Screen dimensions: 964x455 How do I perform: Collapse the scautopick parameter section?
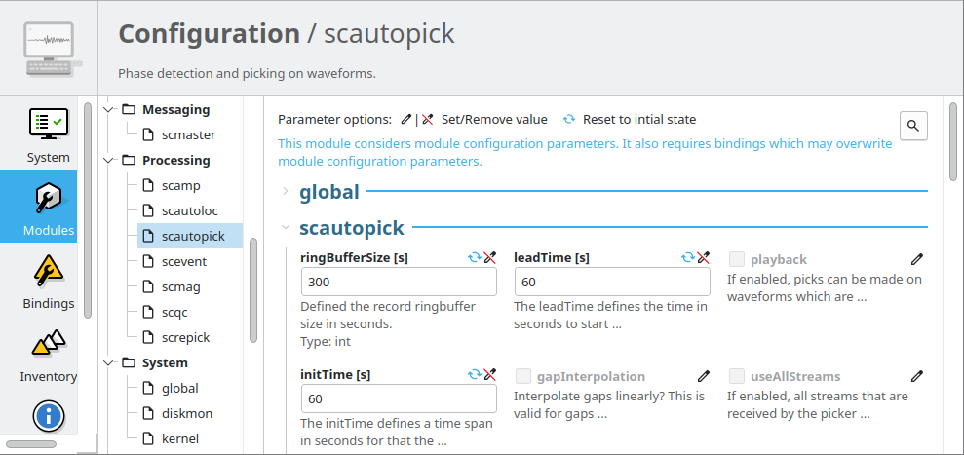tap(285, 228)
